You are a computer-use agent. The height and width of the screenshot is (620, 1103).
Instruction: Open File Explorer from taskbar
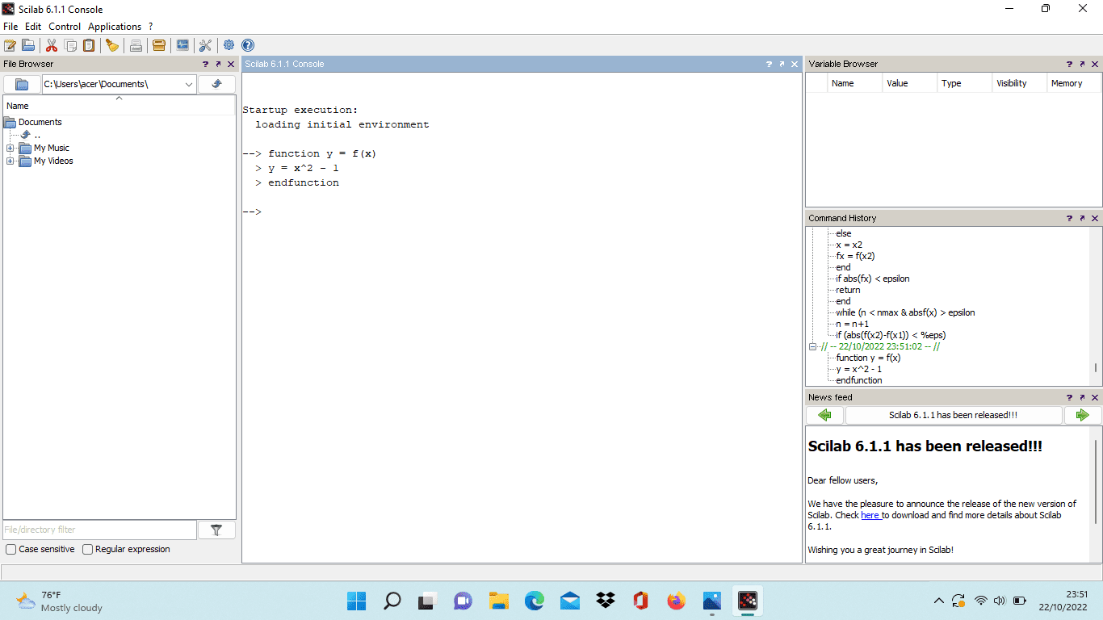pyautogui.click(x=498, y=601)
